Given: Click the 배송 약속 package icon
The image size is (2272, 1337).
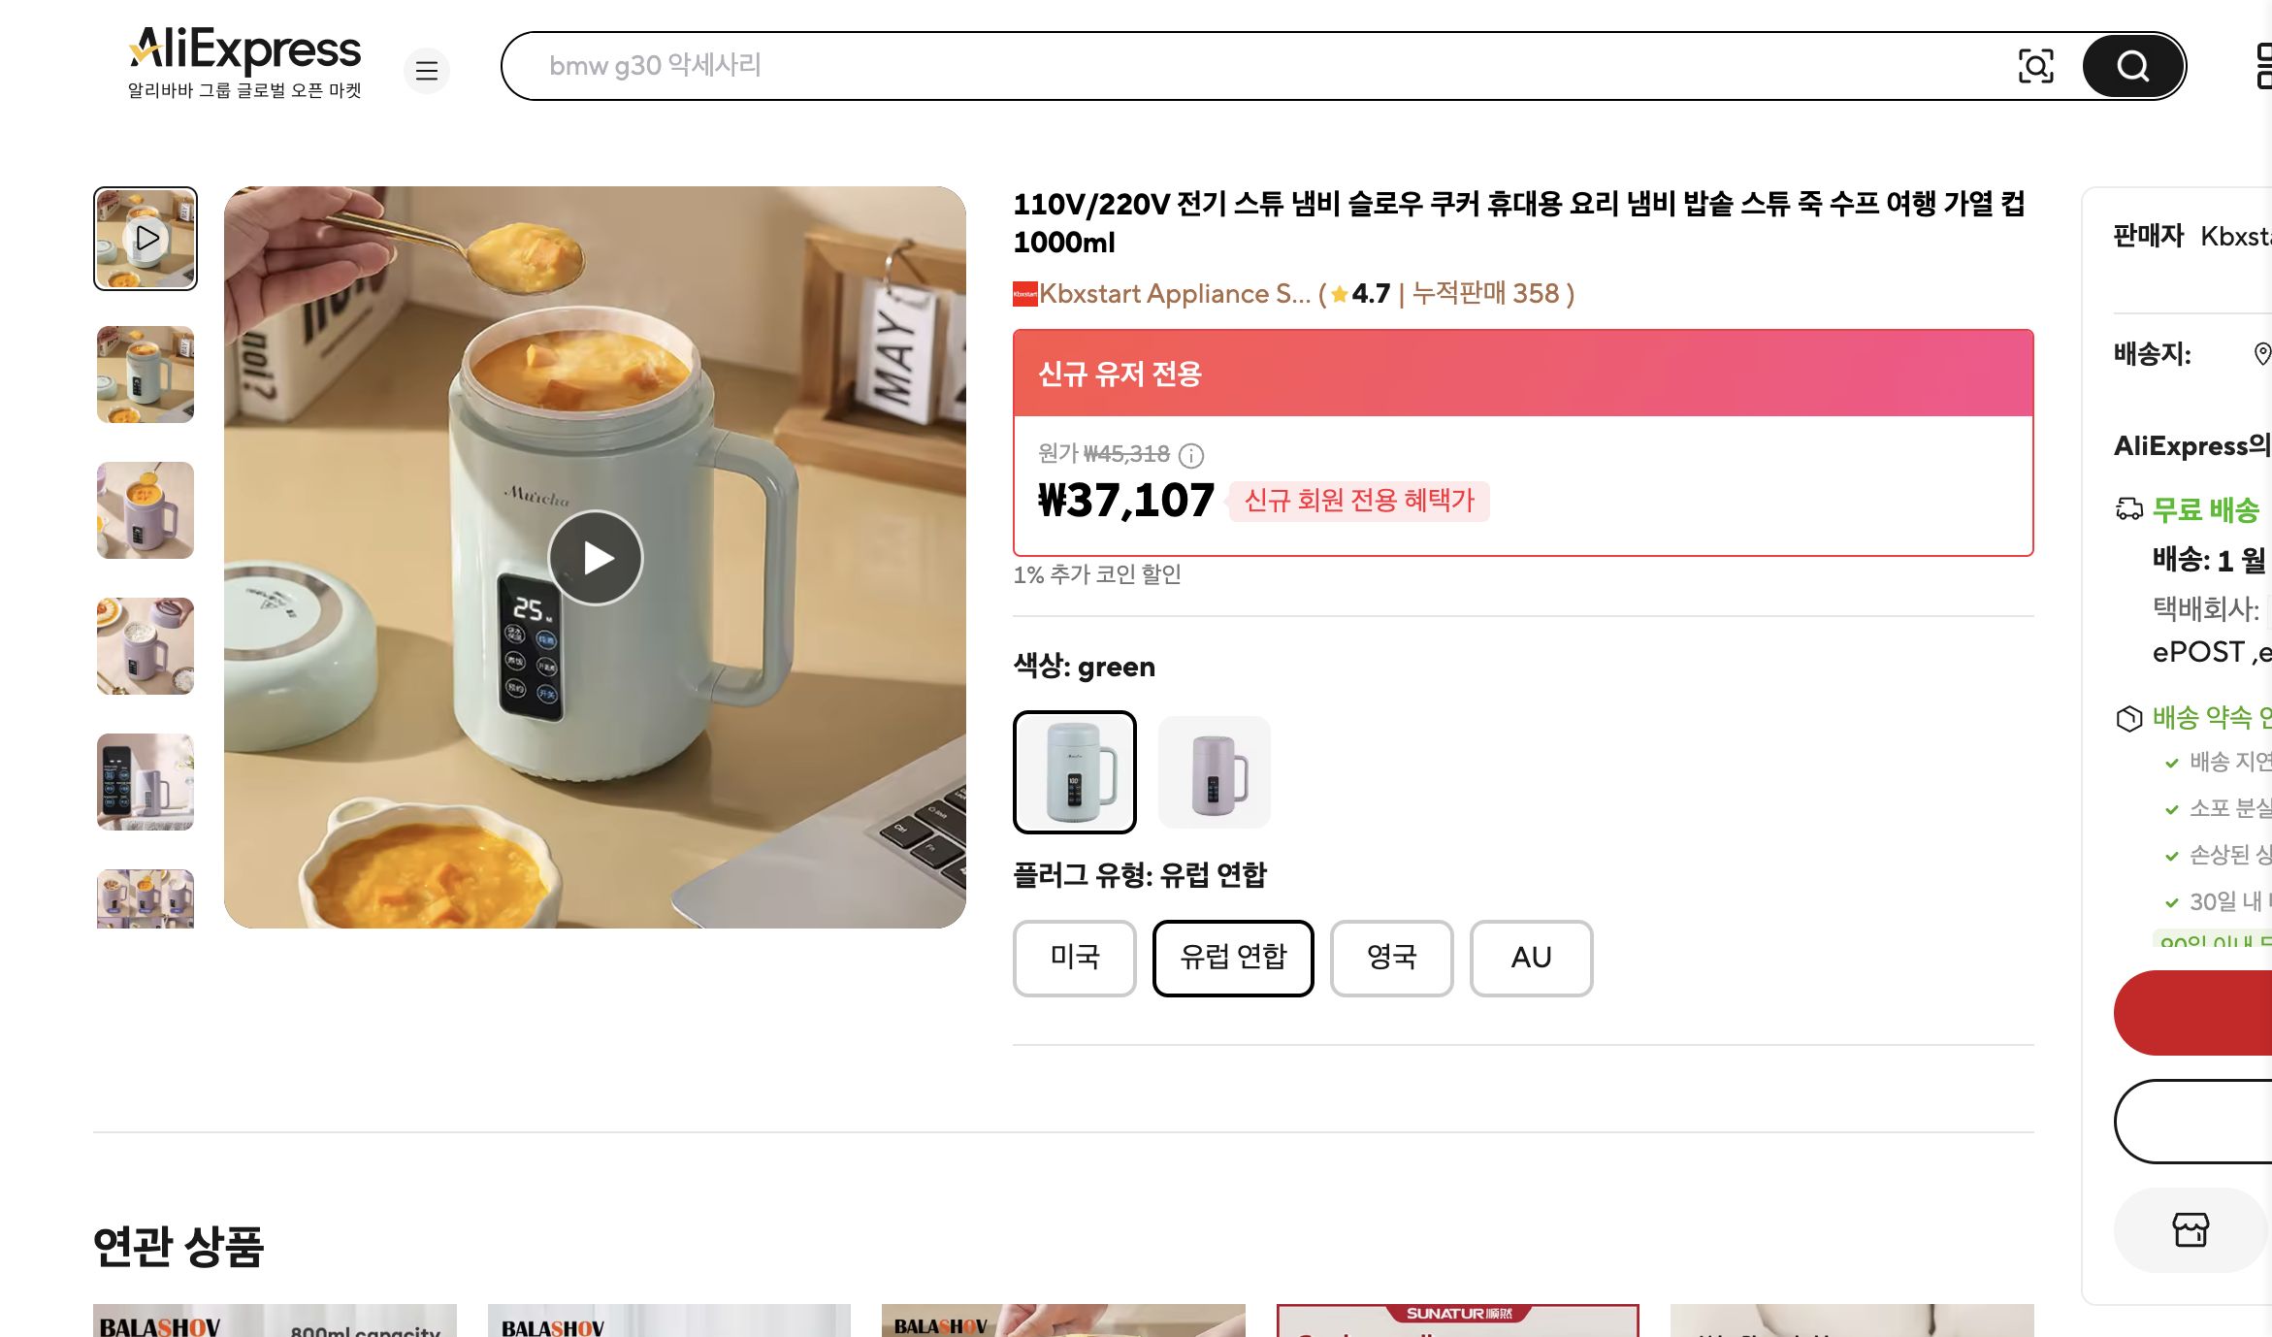Looking at the screenshot, I should click(2128, 718).
